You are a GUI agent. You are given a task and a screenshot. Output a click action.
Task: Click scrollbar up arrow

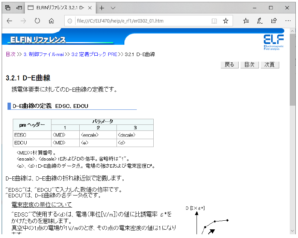[292, 31]
